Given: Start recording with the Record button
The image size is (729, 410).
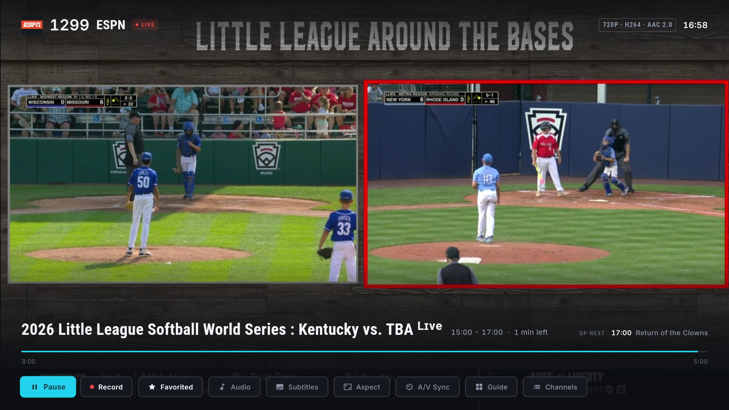Looking at the screenshot, I should coord(106,387).
